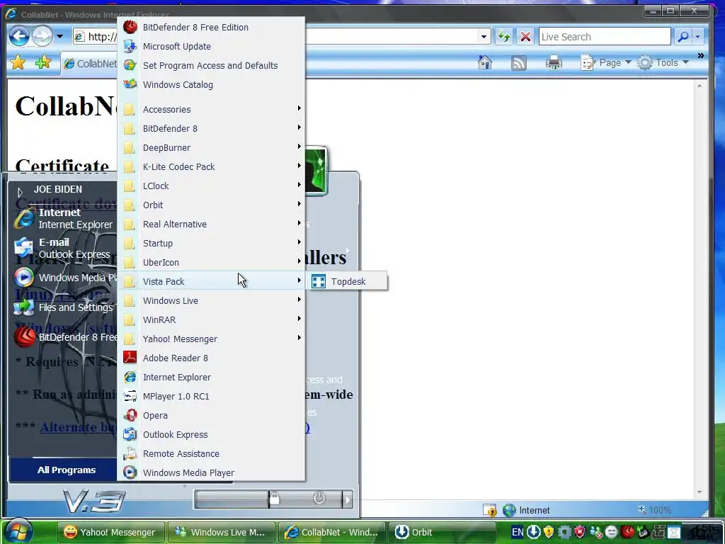Switch to Windows Live Messenger taskbar button
Screen dimensions: 725x544
(221, 533)
